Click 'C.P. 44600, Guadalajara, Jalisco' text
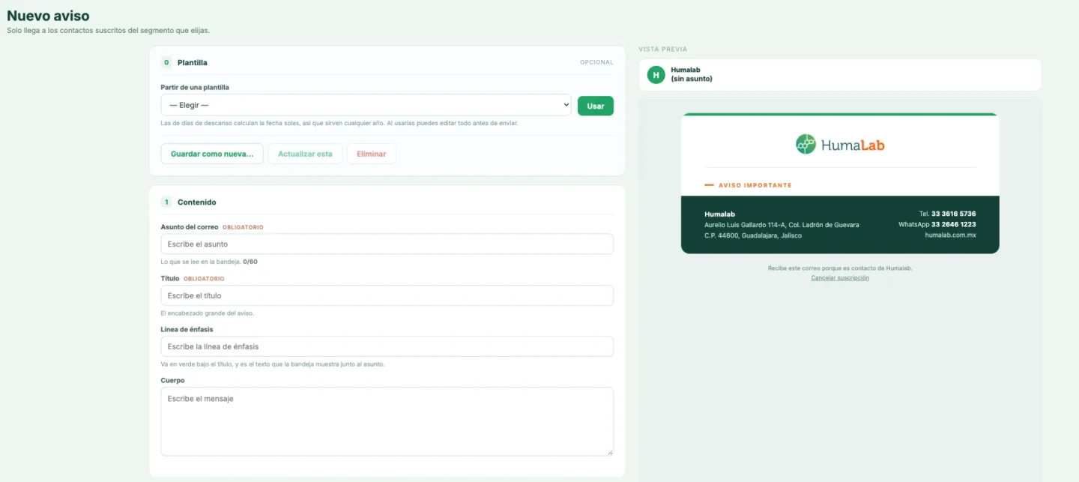 pos(753,235)
